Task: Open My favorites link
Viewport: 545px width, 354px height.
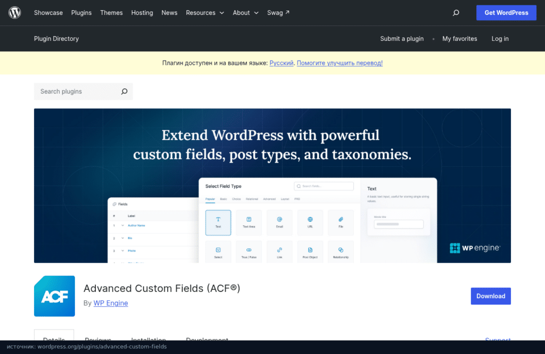Action: [x=459, y=38]
